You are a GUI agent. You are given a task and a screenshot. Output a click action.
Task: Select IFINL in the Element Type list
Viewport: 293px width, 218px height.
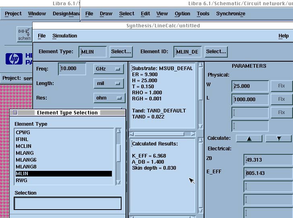click(64, 139)
